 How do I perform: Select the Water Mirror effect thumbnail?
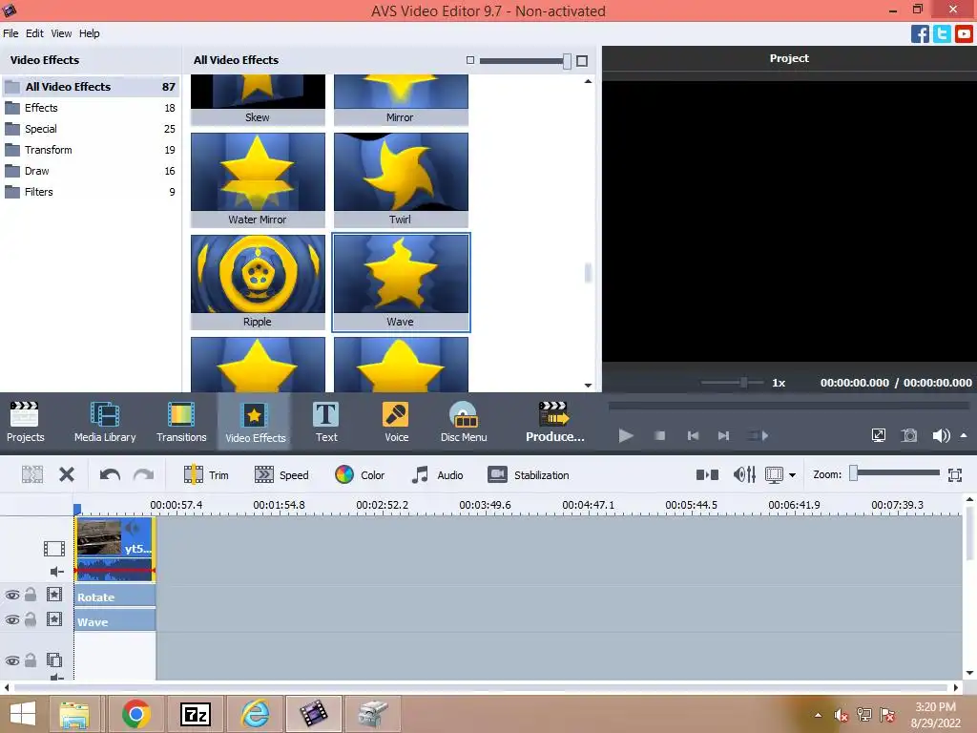pos(258,179)
